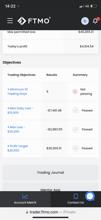Open the notifications bell

95,21
